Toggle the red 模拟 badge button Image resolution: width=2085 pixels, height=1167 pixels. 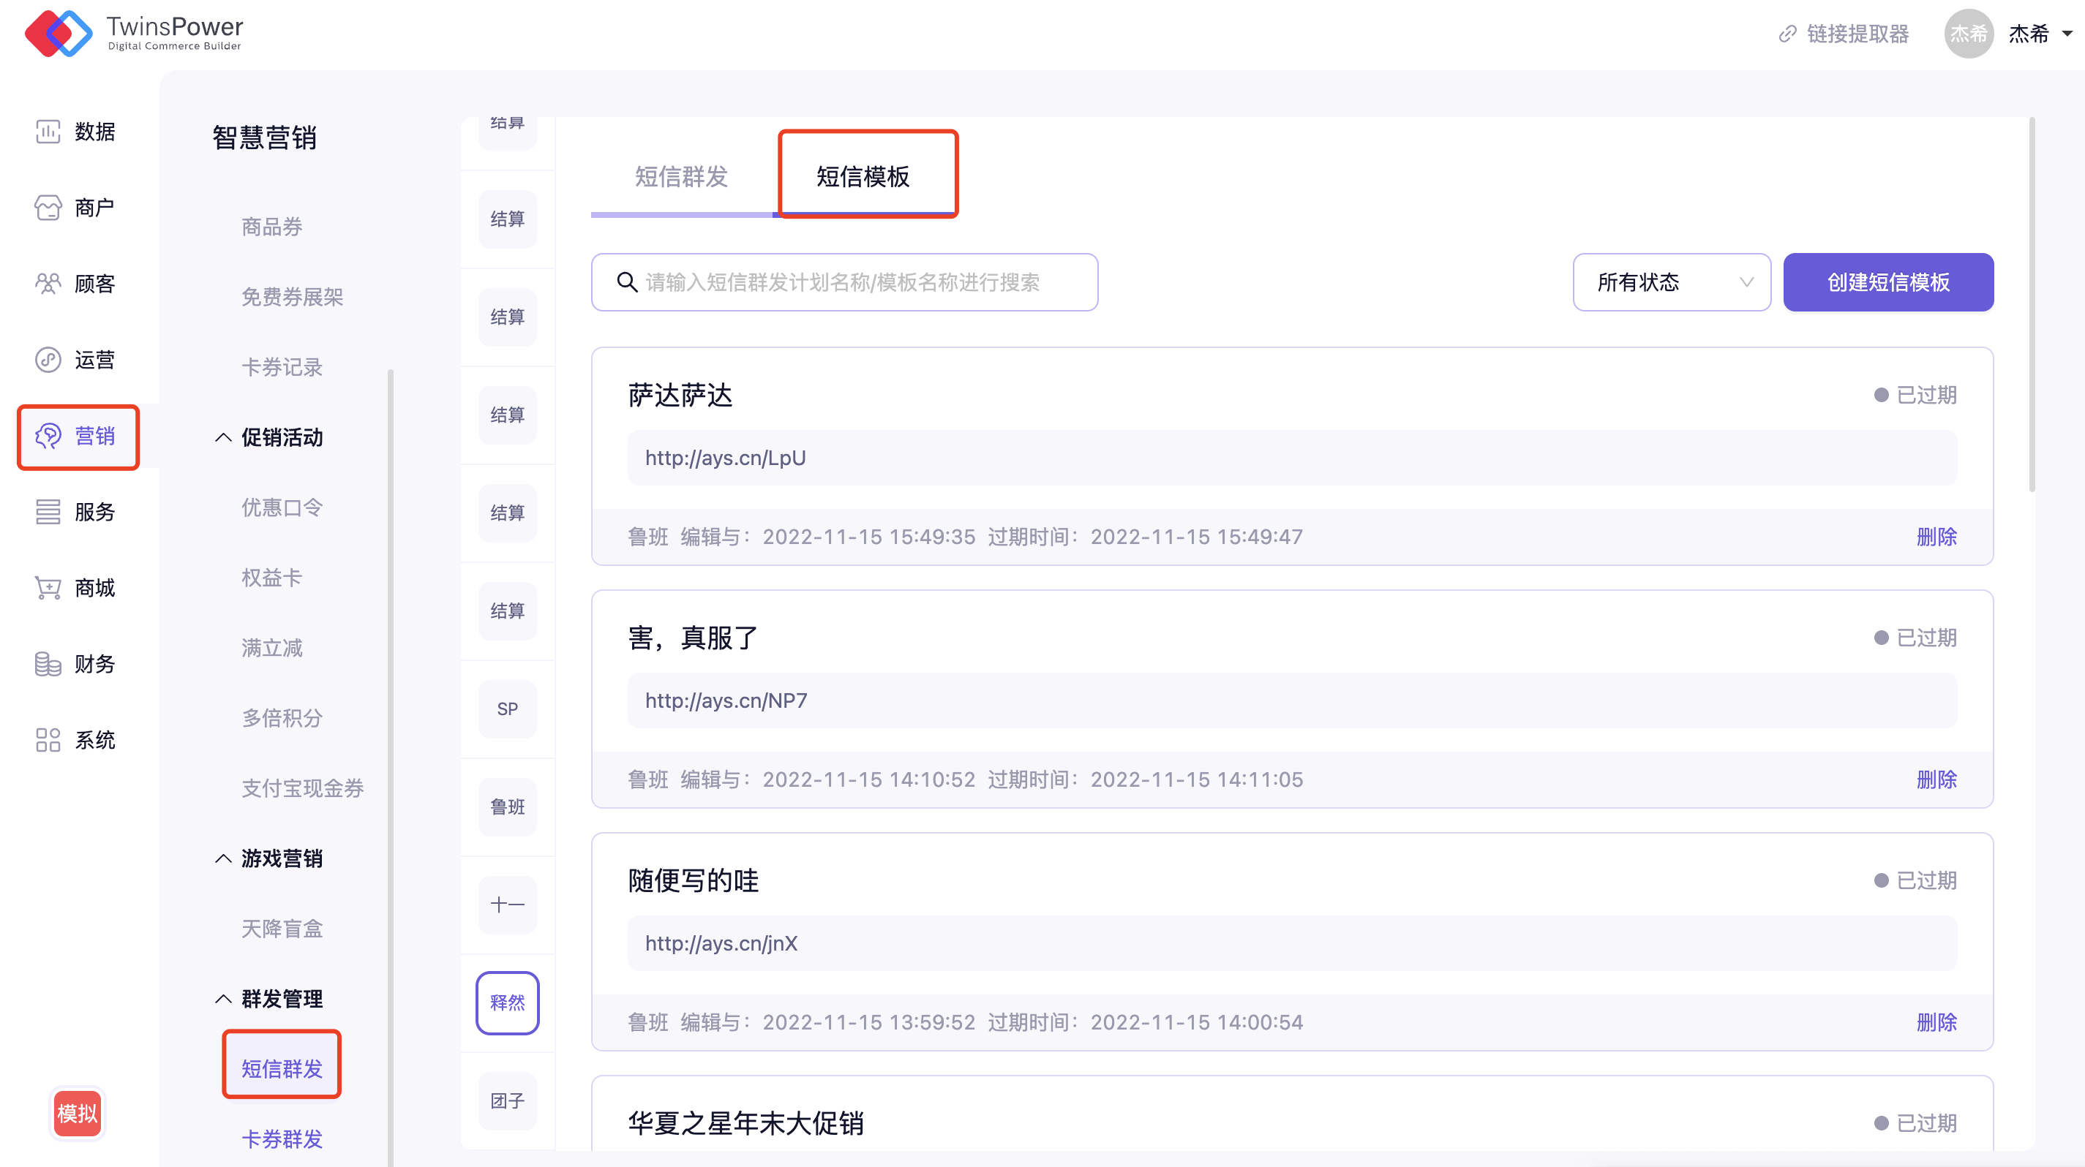pos(77,1114)
